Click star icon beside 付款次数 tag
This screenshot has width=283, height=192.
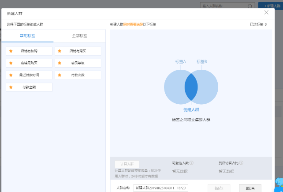[60, 75]
